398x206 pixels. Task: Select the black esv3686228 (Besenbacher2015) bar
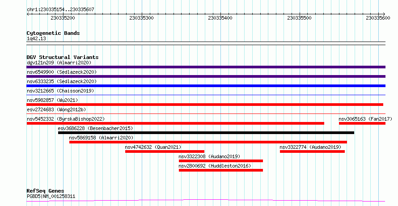click(206, 133)
